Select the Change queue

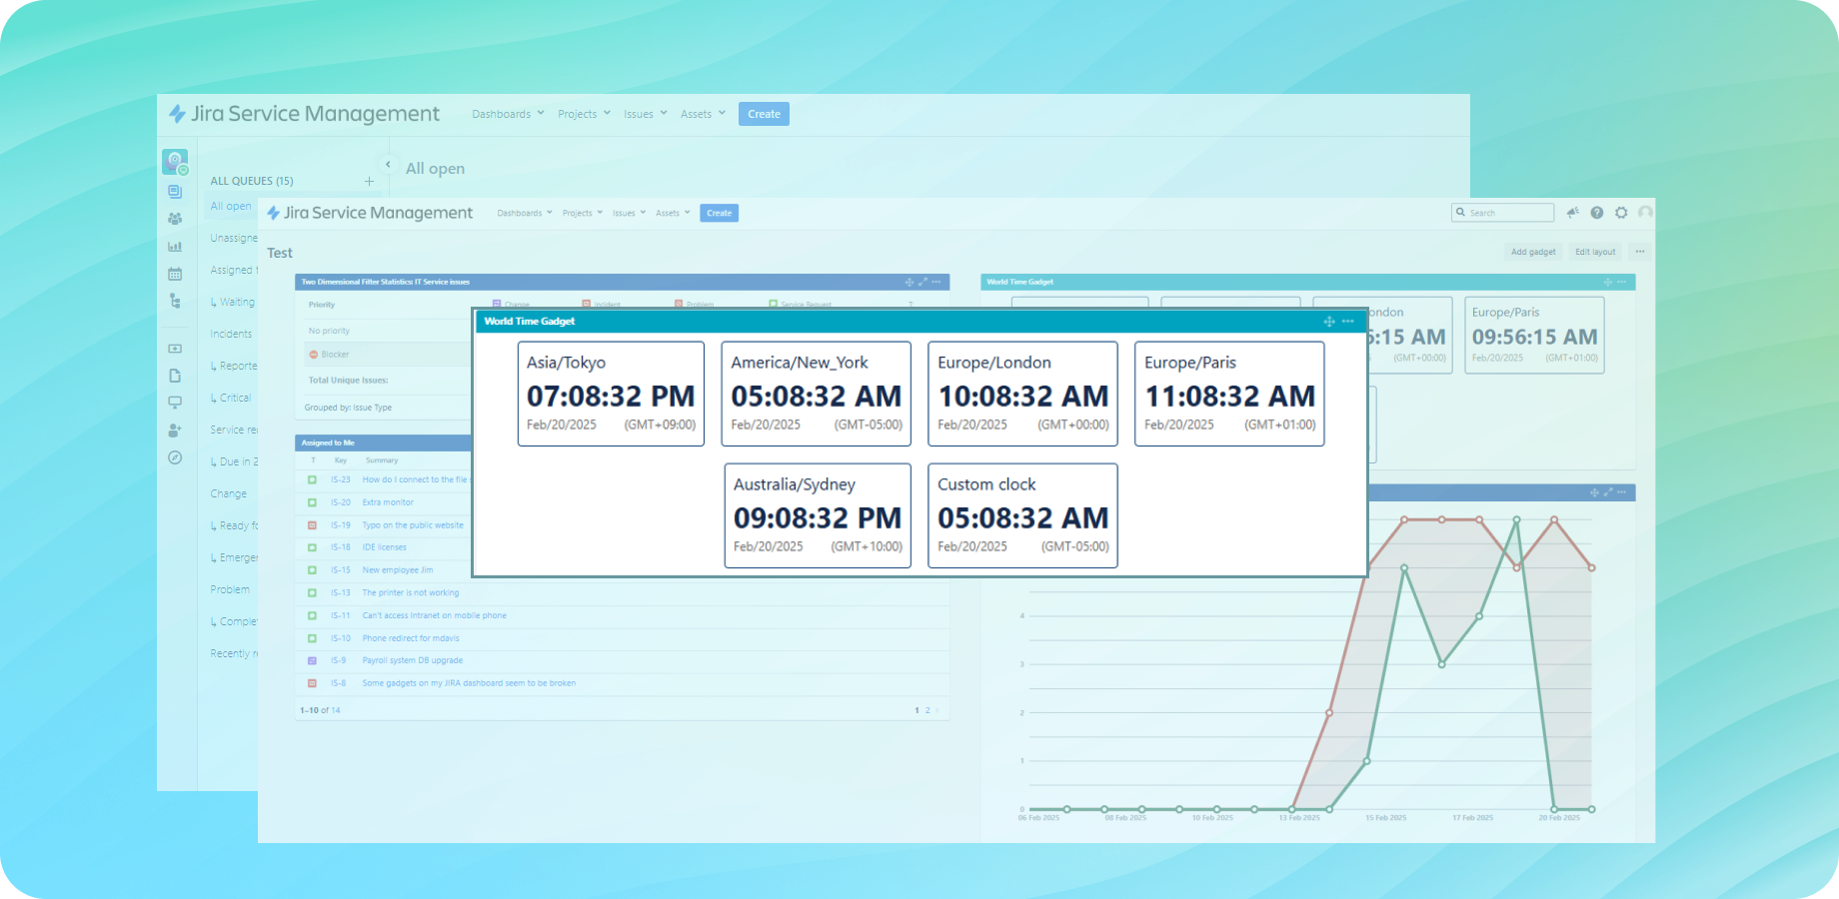(x=228, y=493)
